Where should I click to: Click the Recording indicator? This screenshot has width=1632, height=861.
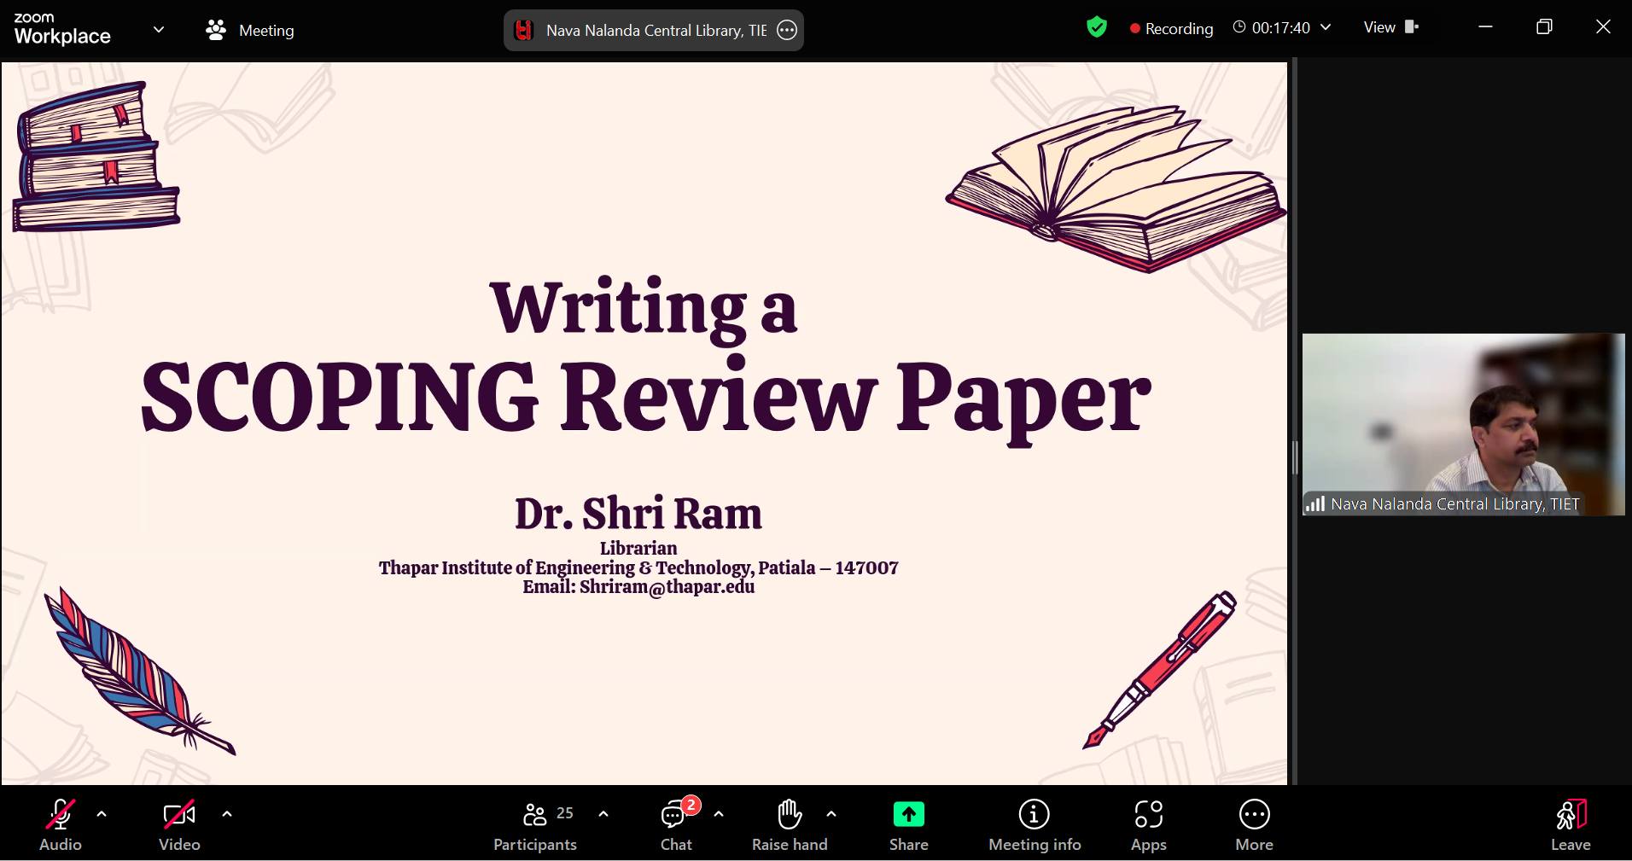click(1171, 28)
